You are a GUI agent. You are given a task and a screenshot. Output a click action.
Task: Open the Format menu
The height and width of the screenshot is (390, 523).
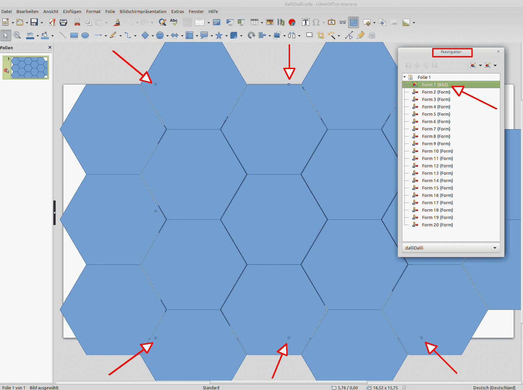[x=93, y=11]
